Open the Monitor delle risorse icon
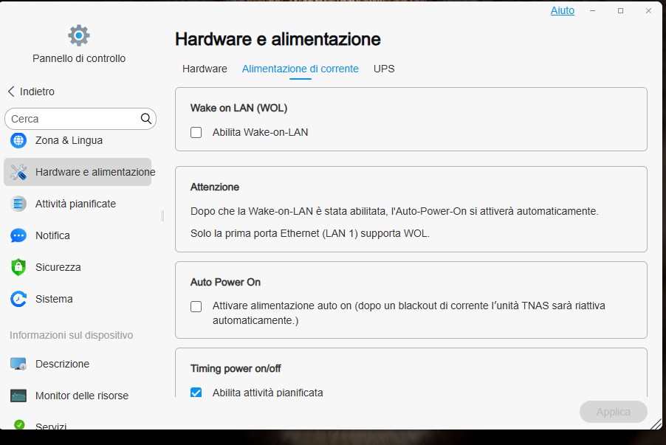The image size is (666, 445). [18, 396]
